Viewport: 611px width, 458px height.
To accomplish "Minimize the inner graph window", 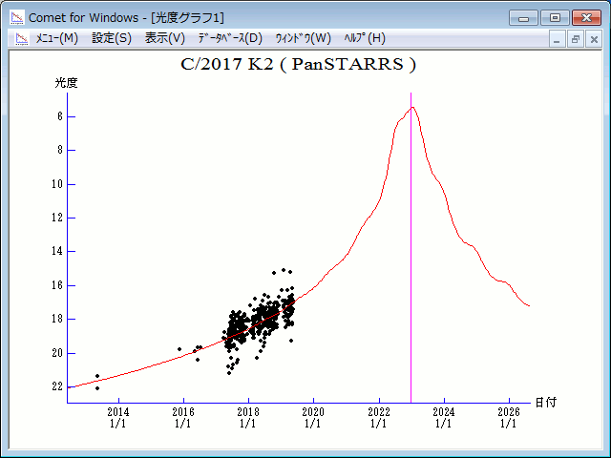I will (x=558, y=39).
